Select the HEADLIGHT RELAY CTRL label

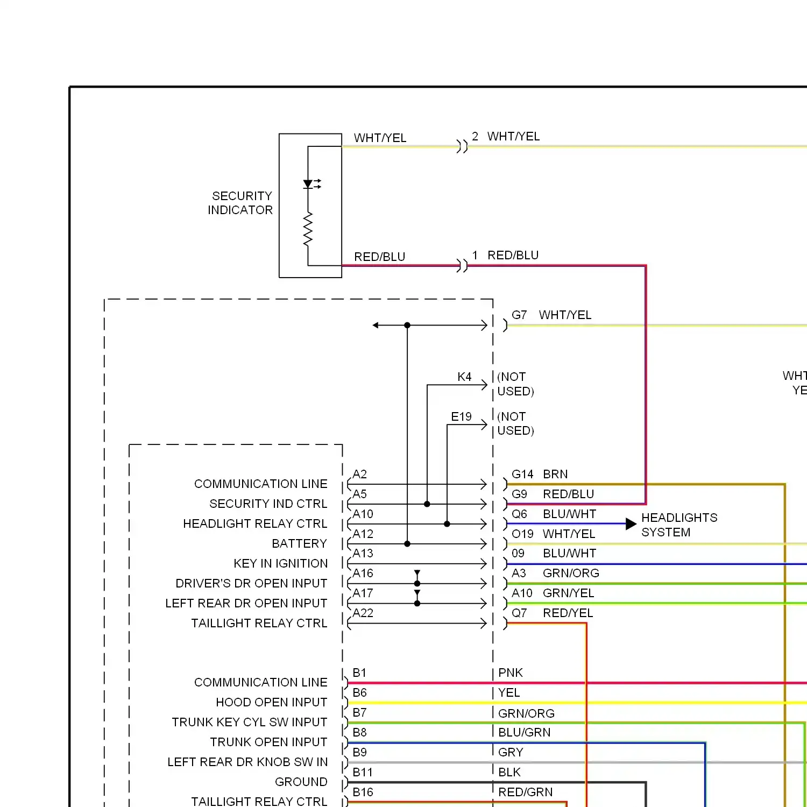(255, 523)
